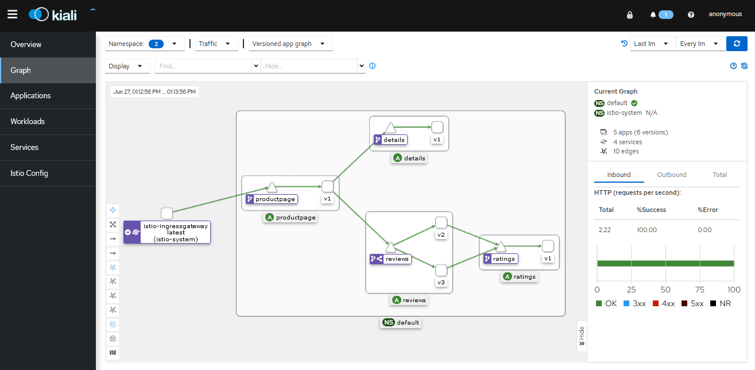Expand the Versioned app graph dropdown

[x=290, y=44]
